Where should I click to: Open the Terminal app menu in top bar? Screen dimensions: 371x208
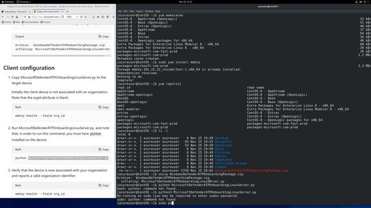coord(24,2)
